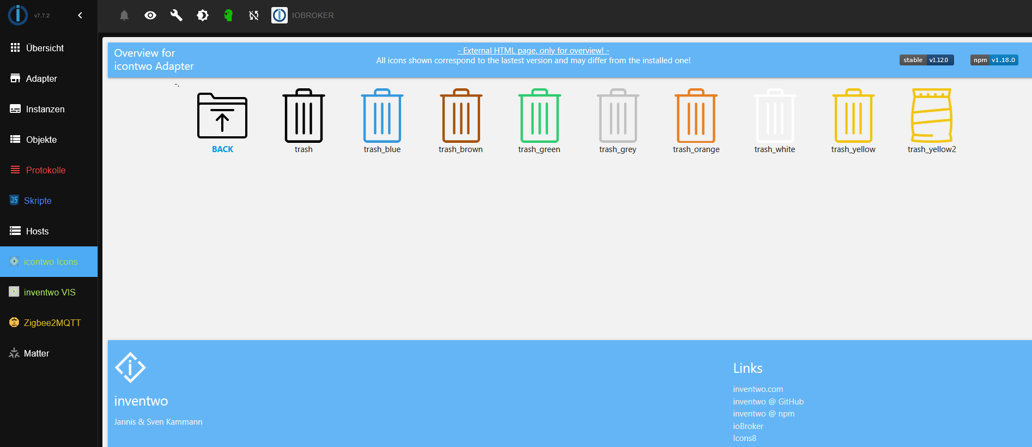Collapse the sidebar with the chevron arrow

[x=80, y=15]
